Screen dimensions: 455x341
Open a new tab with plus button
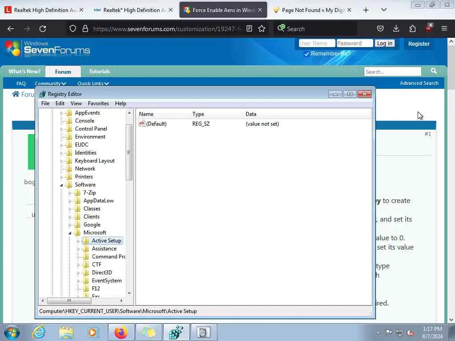[x=366, y=10]
